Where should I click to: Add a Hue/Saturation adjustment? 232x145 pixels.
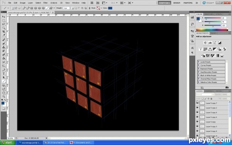pos(205,49)
